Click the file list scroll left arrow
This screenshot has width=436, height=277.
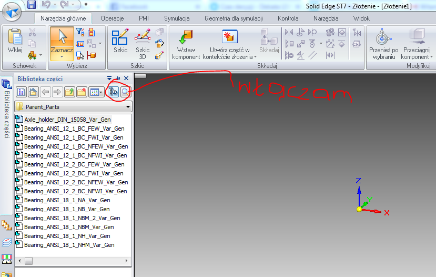[x=19, y=261]
